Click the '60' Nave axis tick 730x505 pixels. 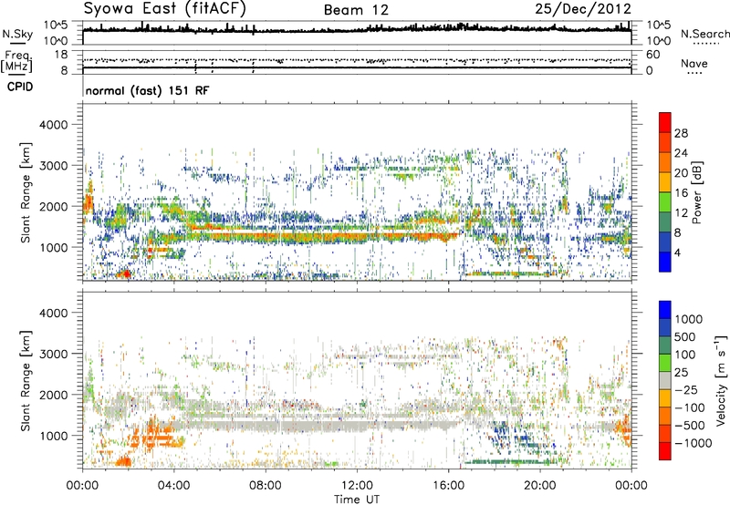[652, 55]
